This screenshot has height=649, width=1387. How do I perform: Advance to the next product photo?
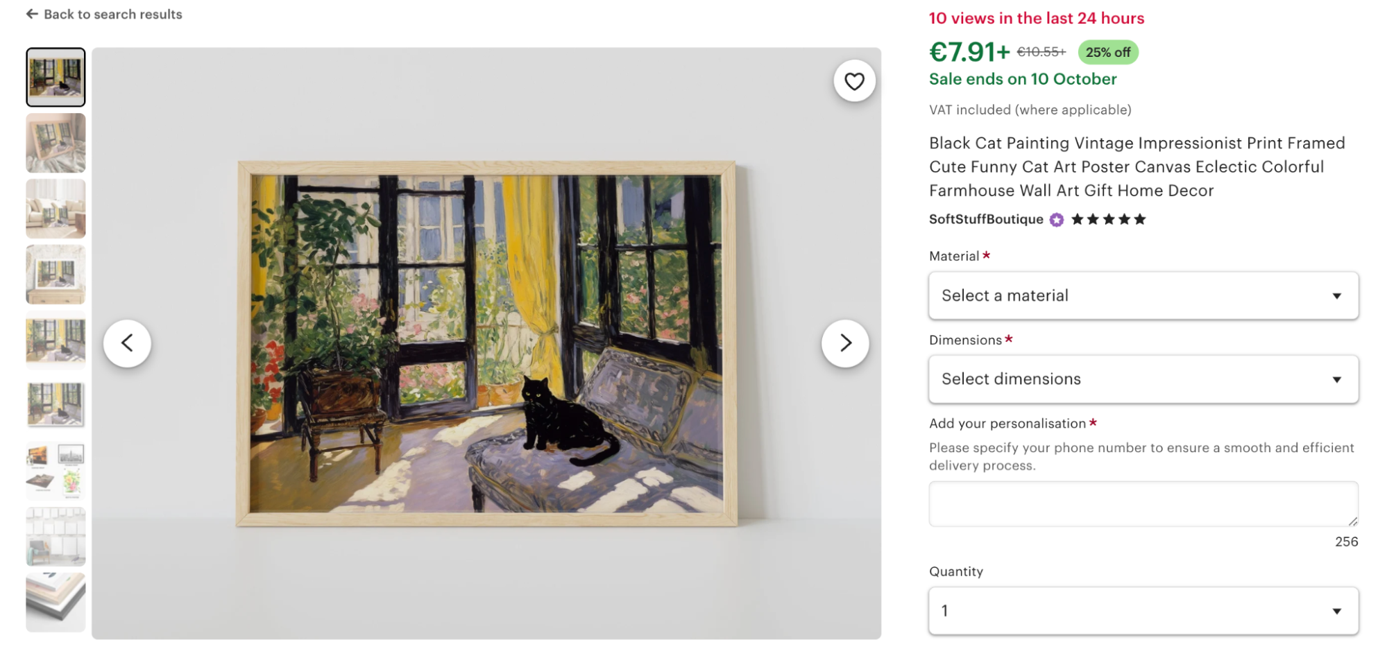point(845,343)
